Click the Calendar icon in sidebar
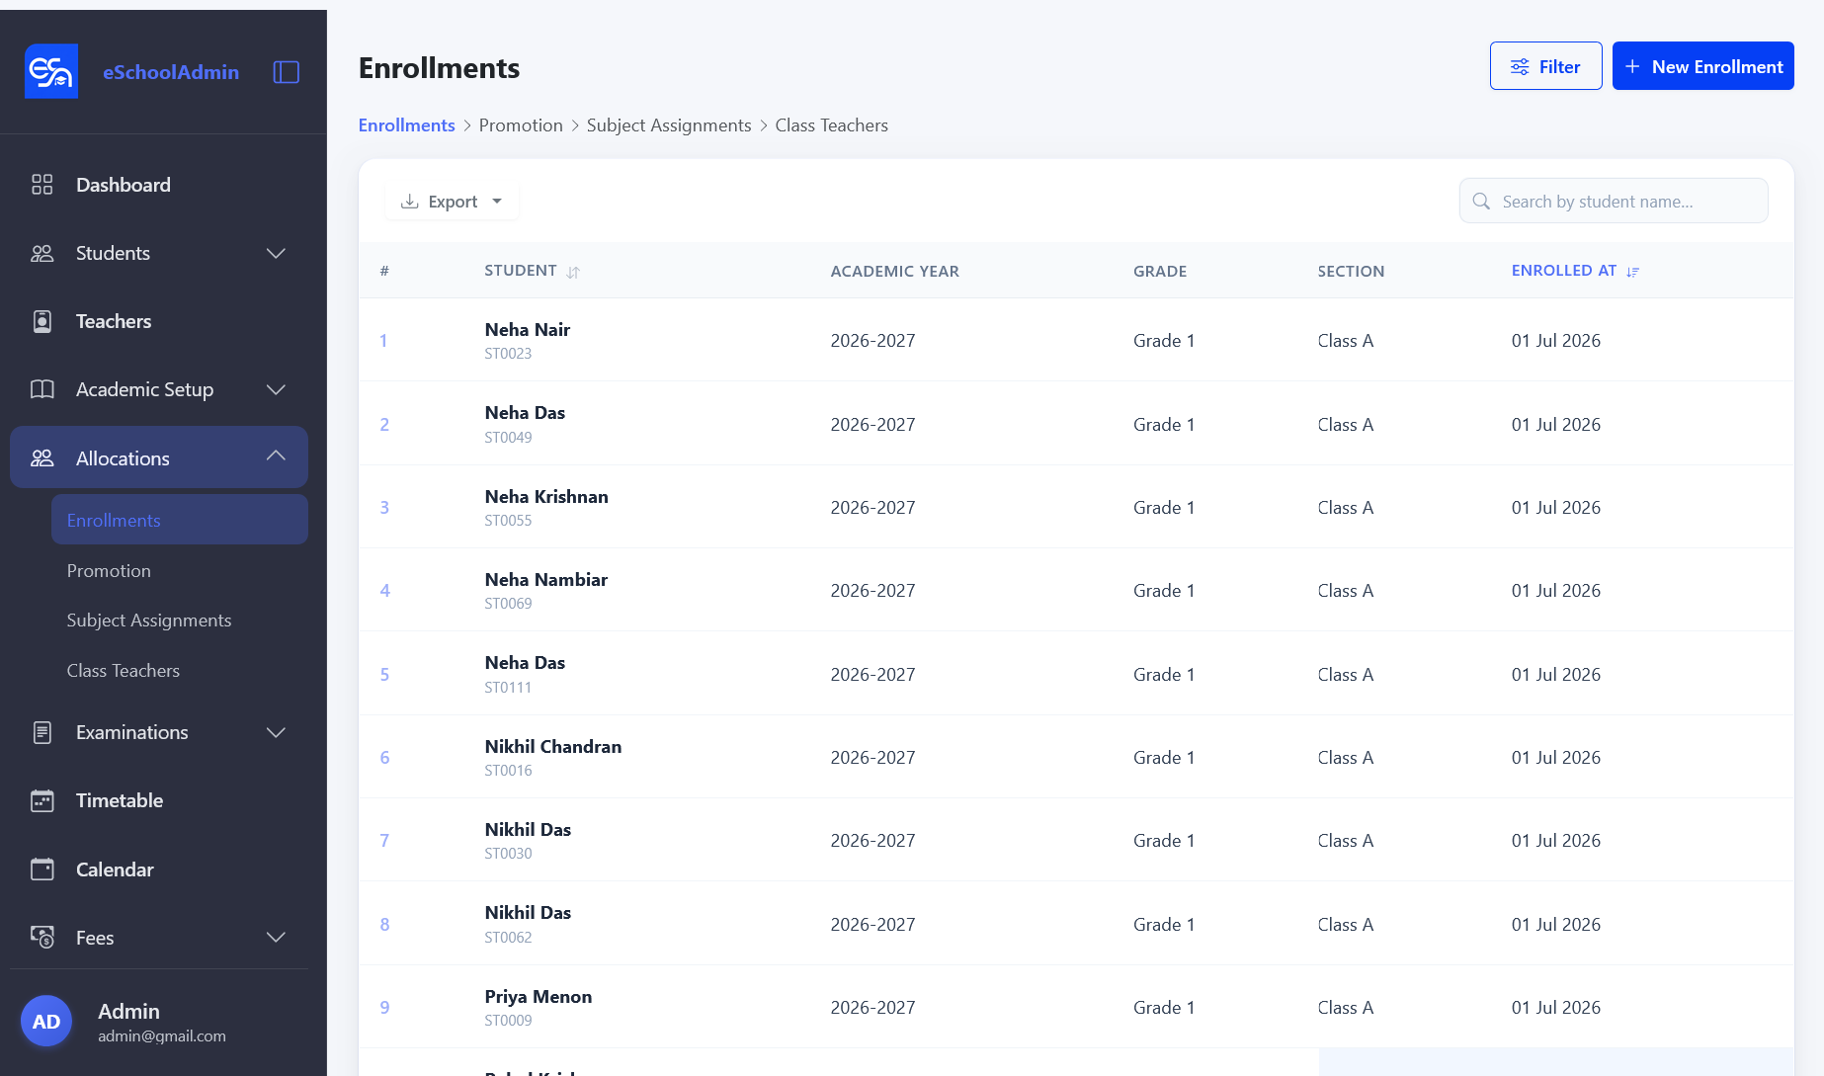The width and height of the screenshot is (1824, 1076). click(42, 869)
